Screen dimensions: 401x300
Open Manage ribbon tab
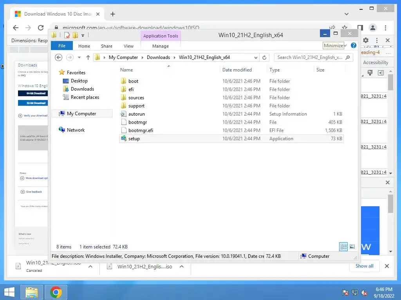160,46
